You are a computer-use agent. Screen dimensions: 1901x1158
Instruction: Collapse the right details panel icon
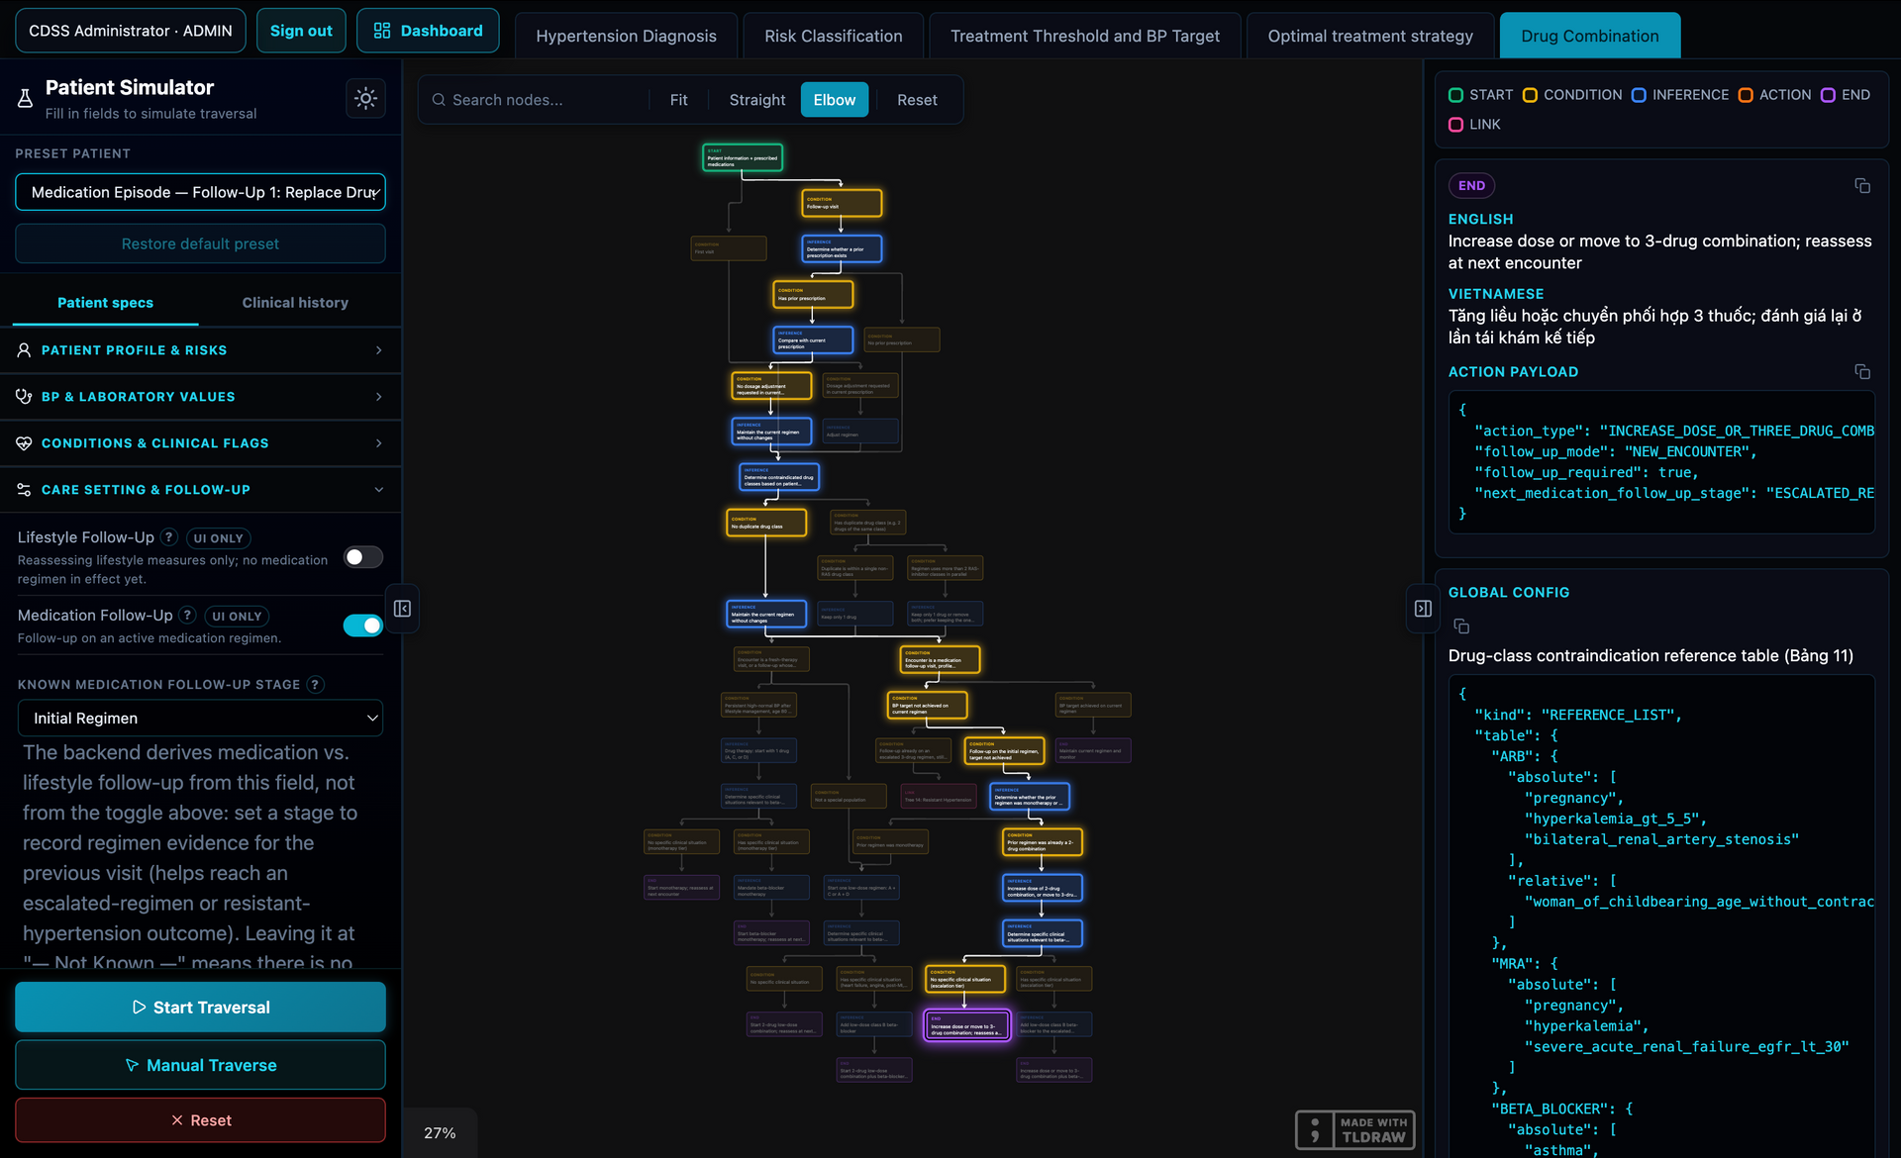[x=1423, y=609]
